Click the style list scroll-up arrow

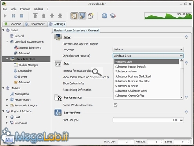181,60
